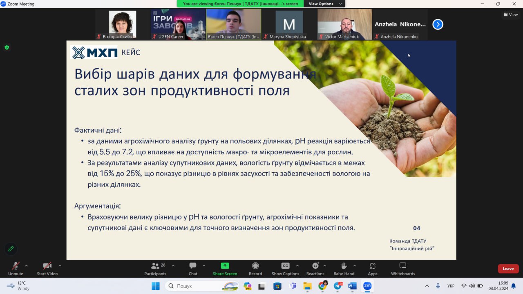Switch keyboard language УКР
523x294 pixels.
(x=451, y=286)
